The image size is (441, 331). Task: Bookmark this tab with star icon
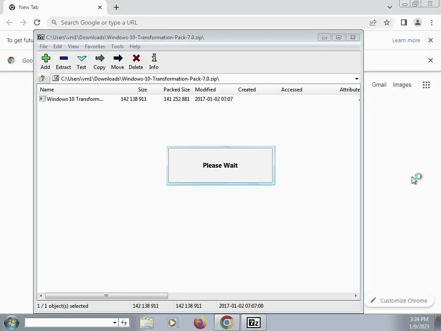point(387,22)
